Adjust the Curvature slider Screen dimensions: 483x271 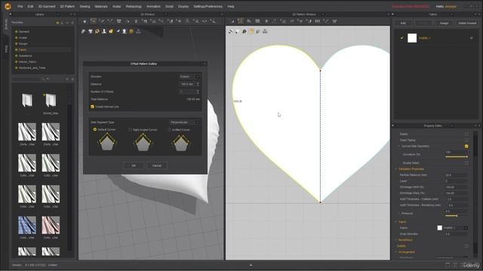click(x=457, y=157)
